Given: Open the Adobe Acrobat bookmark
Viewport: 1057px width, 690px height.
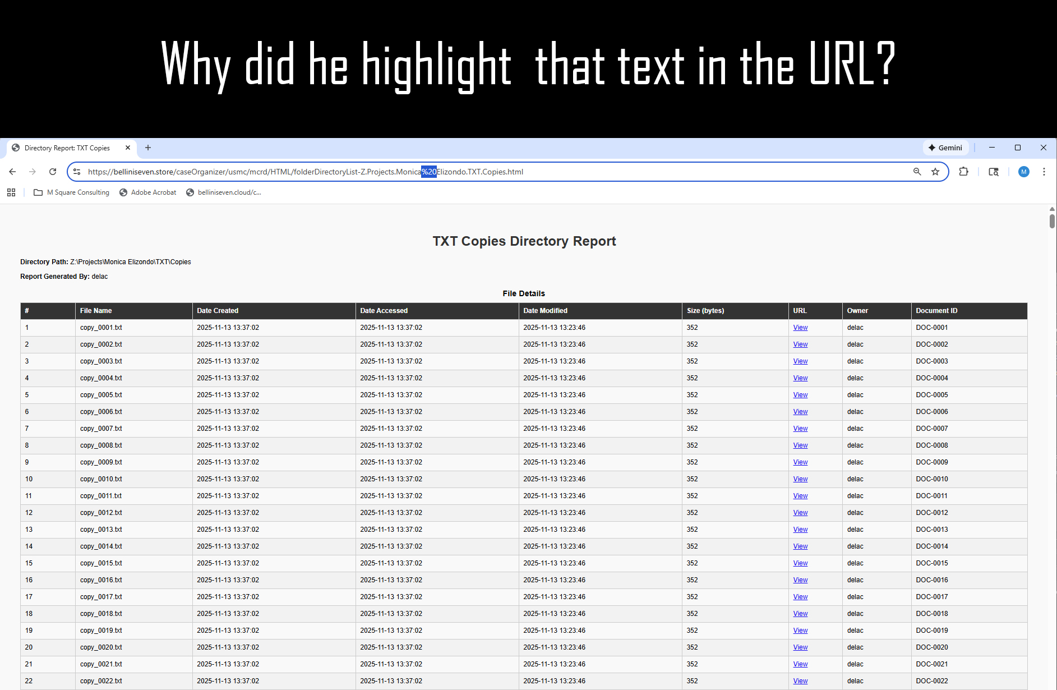Looking at the screenshot, I should (x=148, y=192).
